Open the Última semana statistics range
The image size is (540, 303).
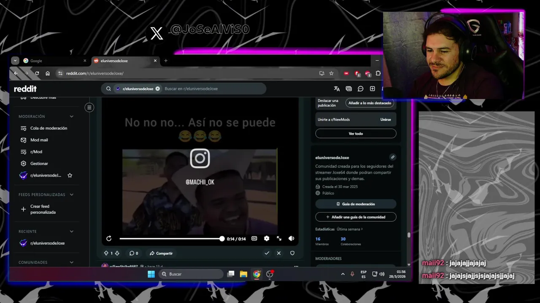point(350,229)
